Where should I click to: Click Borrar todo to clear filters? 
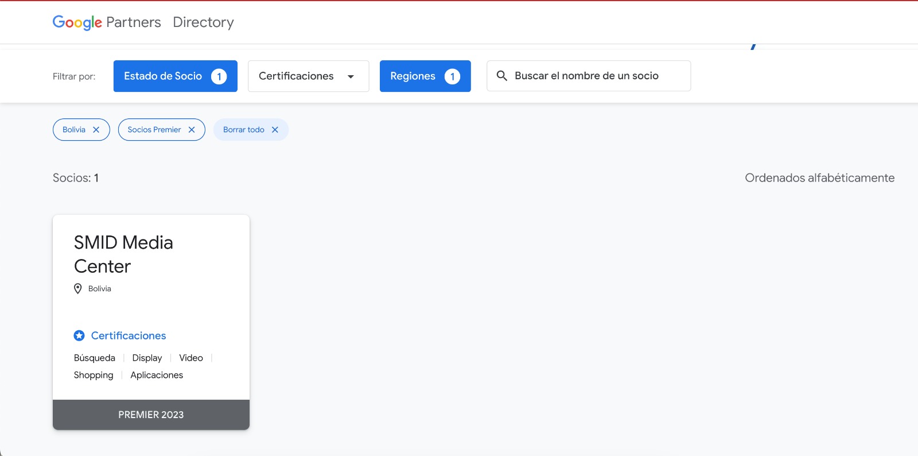click(243, 130)
